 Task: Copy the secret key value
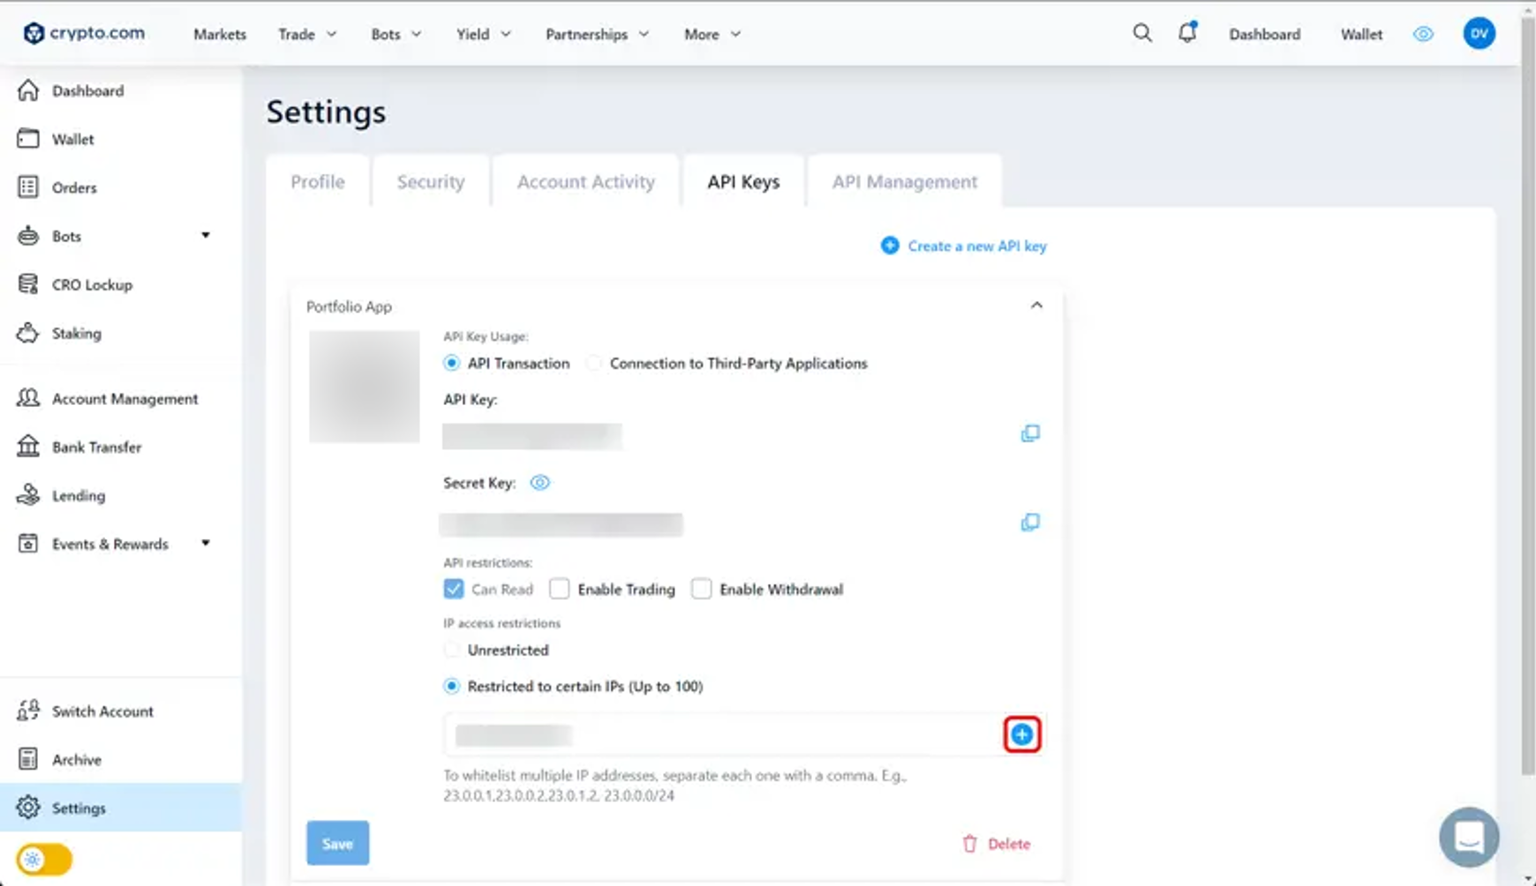pos(1029,522)
